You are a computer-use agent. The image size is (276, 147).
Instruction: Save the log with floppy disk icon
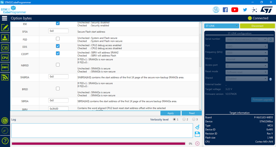click(197, 134)
